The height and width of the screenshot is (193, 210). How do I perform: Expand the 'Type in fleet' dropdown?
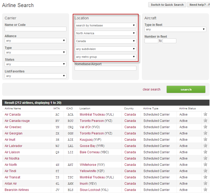click(175, 30)
